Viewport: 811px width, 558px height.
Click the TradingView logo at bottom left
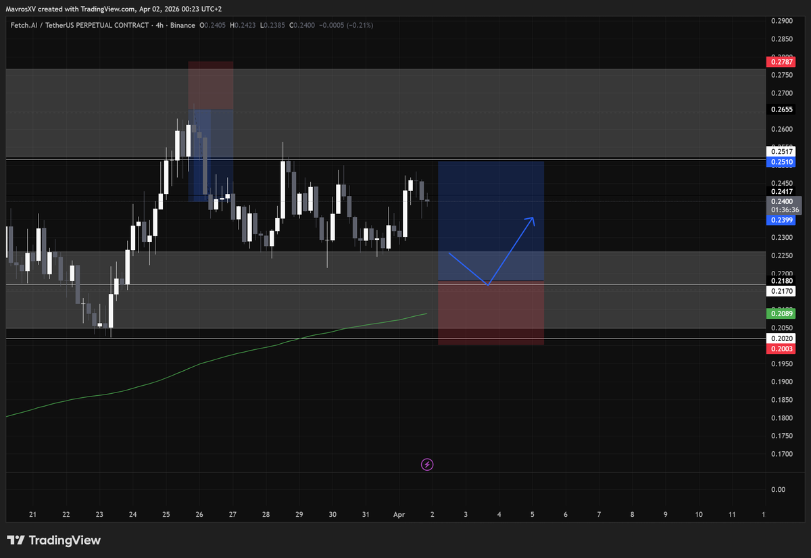(54, 540)
